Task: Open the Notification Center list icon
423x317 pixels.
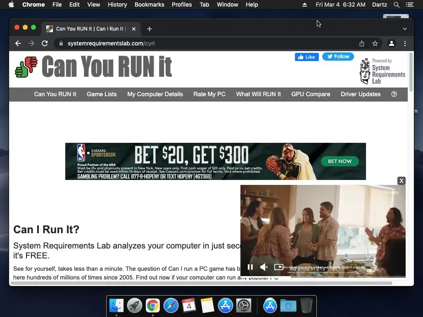Action: (410, 5)
